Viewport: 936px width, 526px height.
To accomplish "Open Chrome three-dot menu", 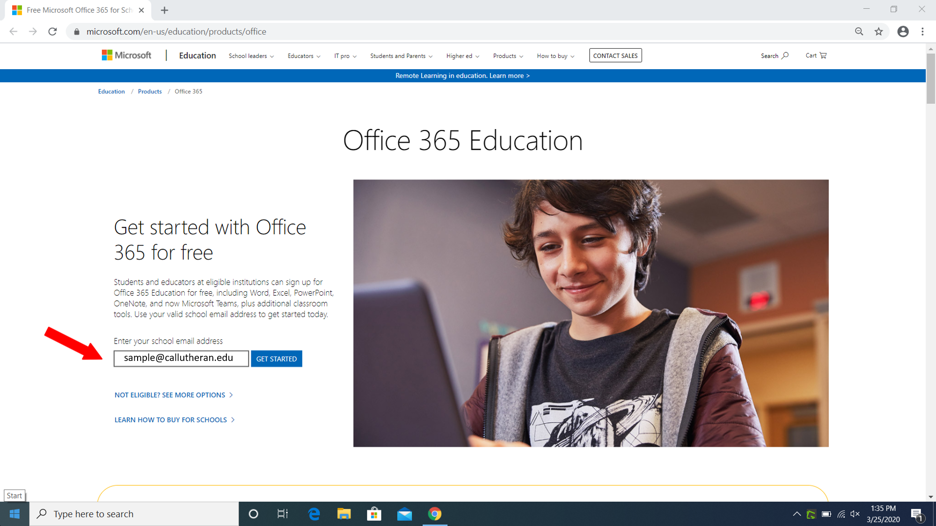I will [x=922, y=31].
